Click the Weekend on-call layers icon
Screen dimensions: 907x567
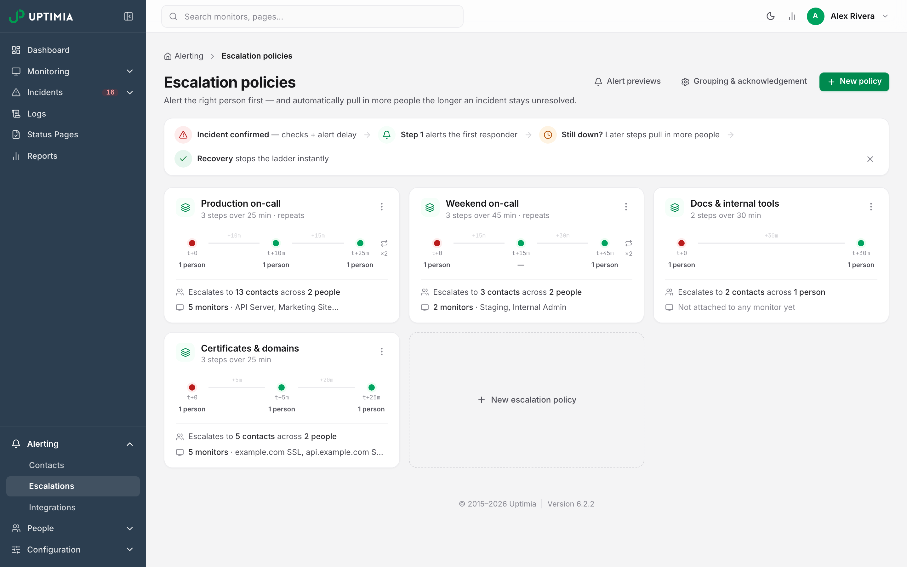(x=430, y=207)
